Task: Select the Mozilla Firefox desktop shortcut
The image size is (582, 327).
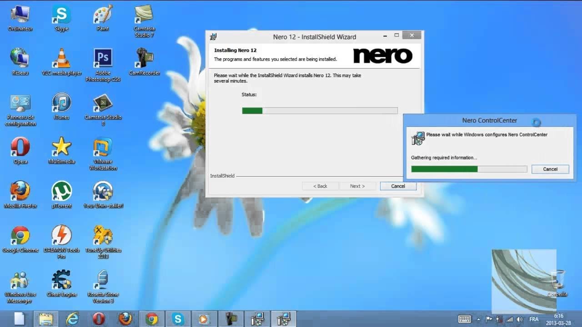Action: coord(20,195)
